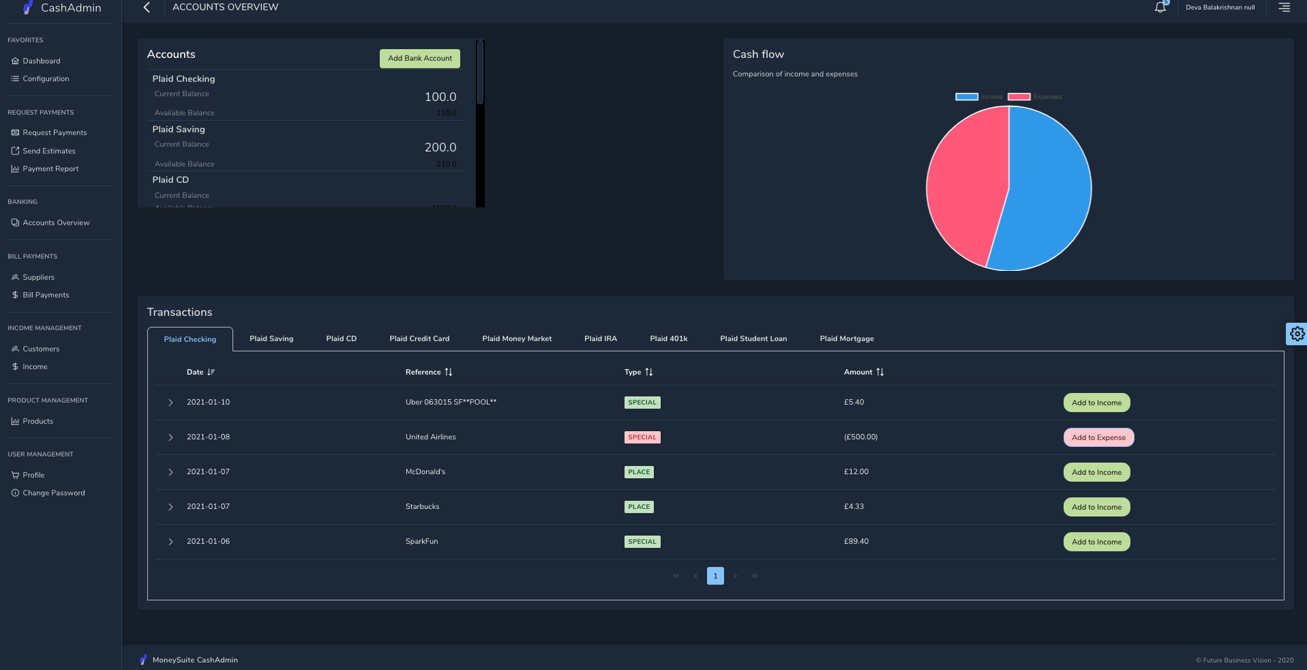The width and height of the screenshot is (1307, 670).
Task: Expand the United Airlines transaction row
Action: pos(170,437)
